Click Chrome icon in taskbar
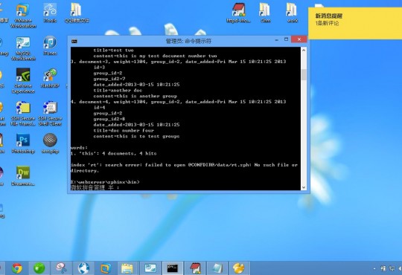Image resolution: width=402 pixels, height=275 pixels. (x=17, y=268)
